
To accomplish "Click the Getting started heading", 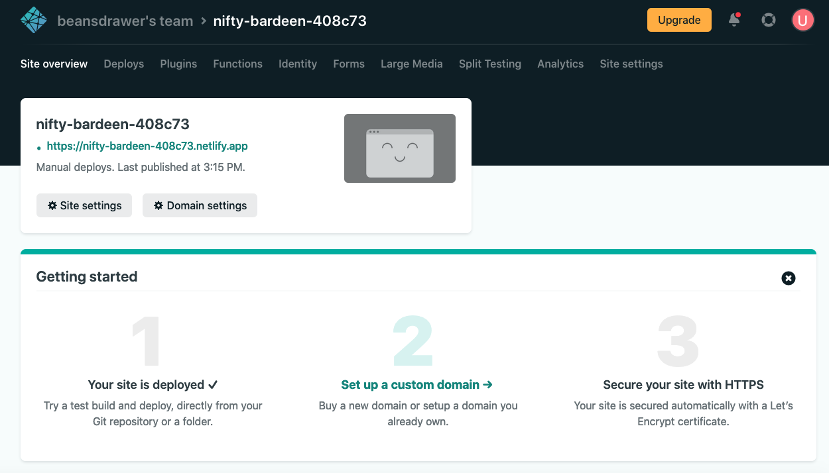I will tap(87, 277).
